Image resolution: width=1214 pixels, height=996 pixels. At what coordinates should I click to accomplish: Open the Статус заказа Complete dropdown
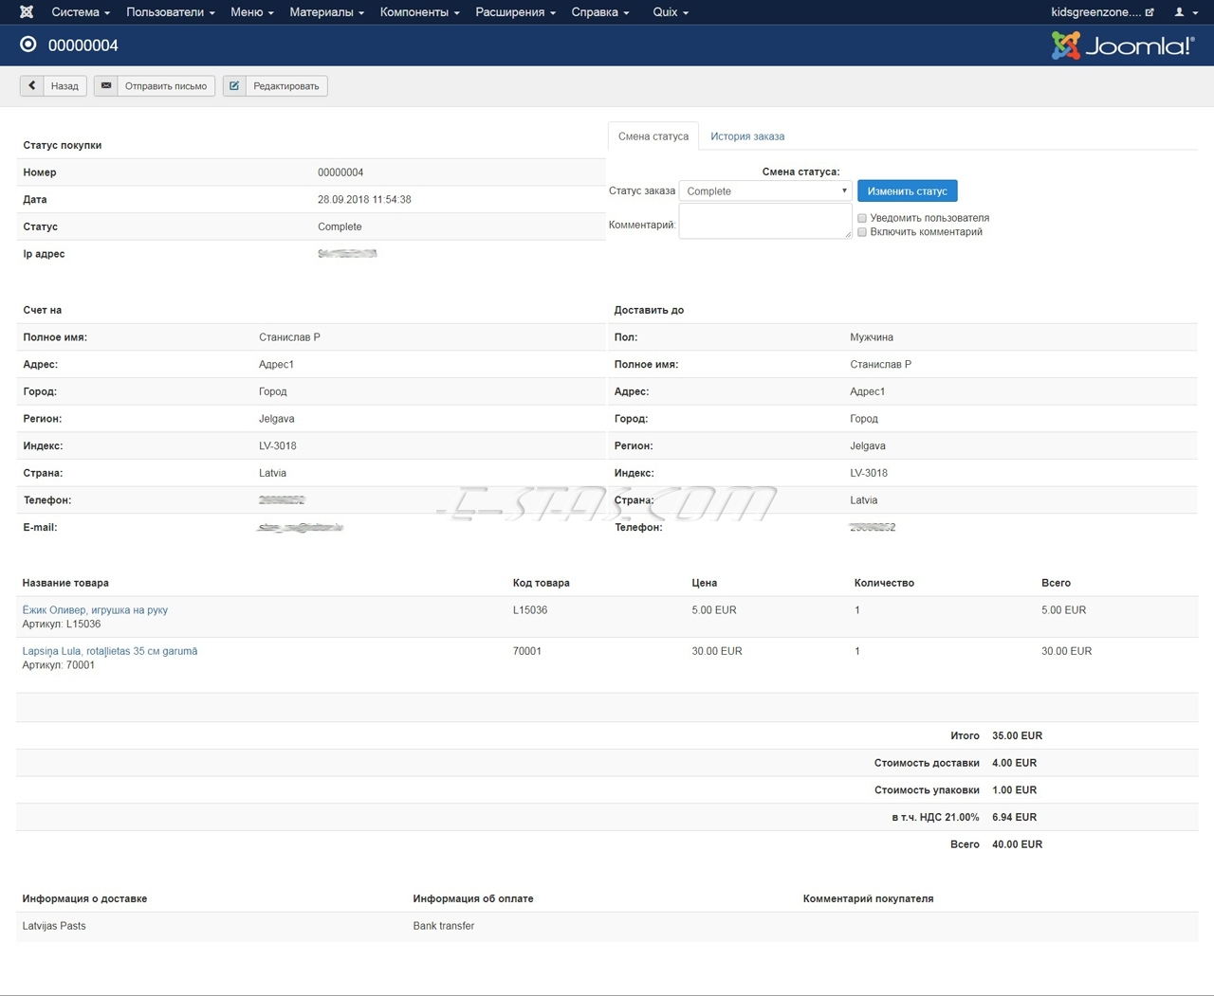tap(765, 191)
